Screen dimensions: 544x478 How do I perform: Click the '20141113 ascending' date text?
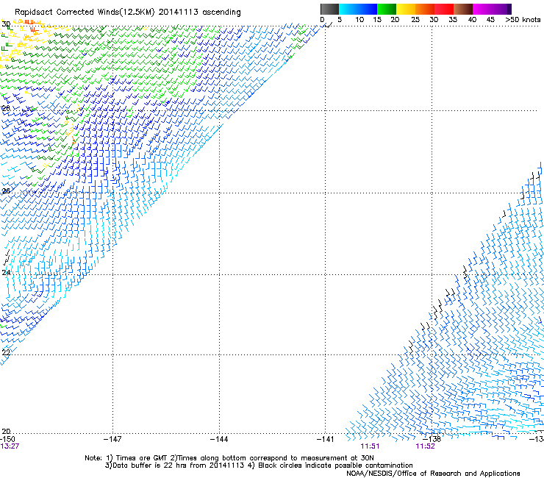199,13
